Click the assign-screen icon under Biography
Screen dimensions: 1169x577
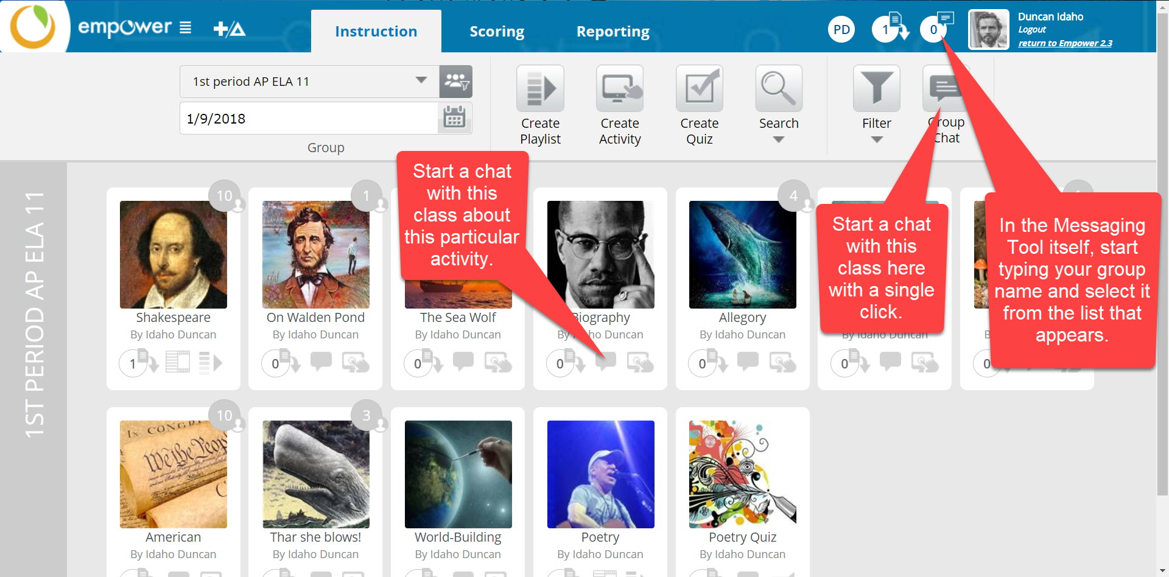pos(641,362)
